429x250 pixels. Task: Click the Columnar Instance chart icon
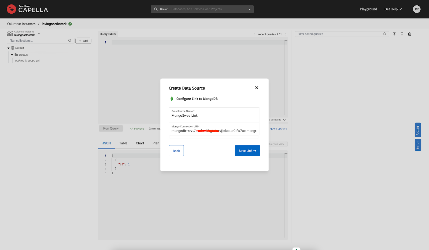(10, 33)
